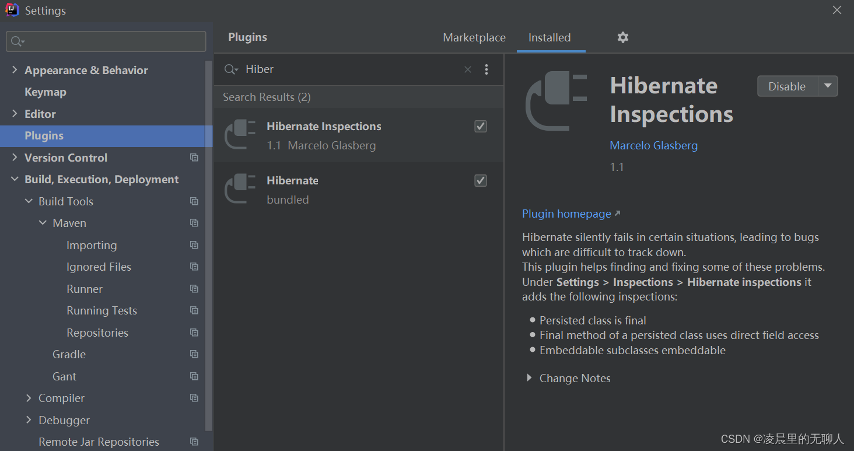
Task: Expand the Compiler tree node
Action: [x=29, y=398]
